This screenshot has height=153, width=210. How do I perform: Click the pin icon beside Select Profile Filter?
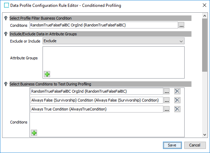(6, 18)
